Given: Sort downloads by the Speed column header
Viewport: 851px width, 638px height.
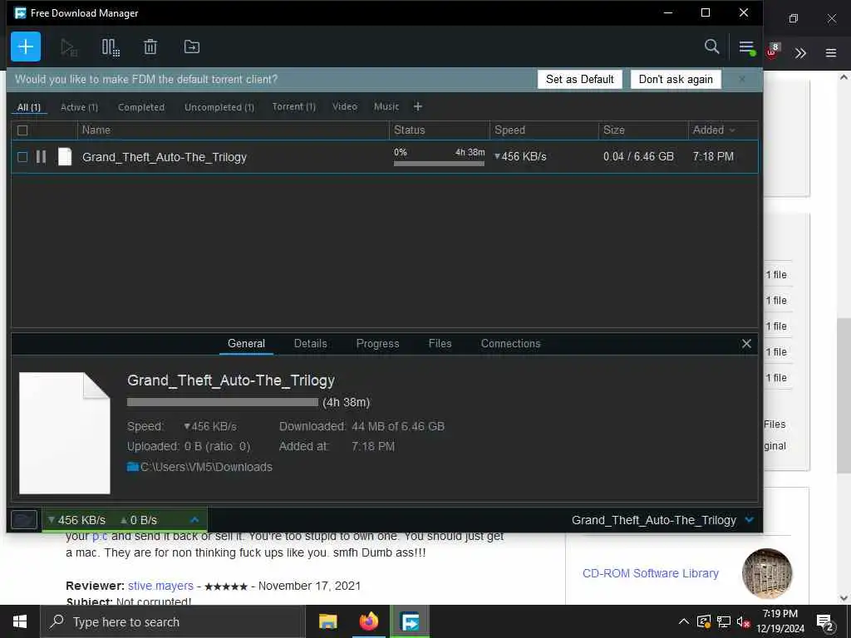Looking at the screenshot, I should (x=544, y=130).
